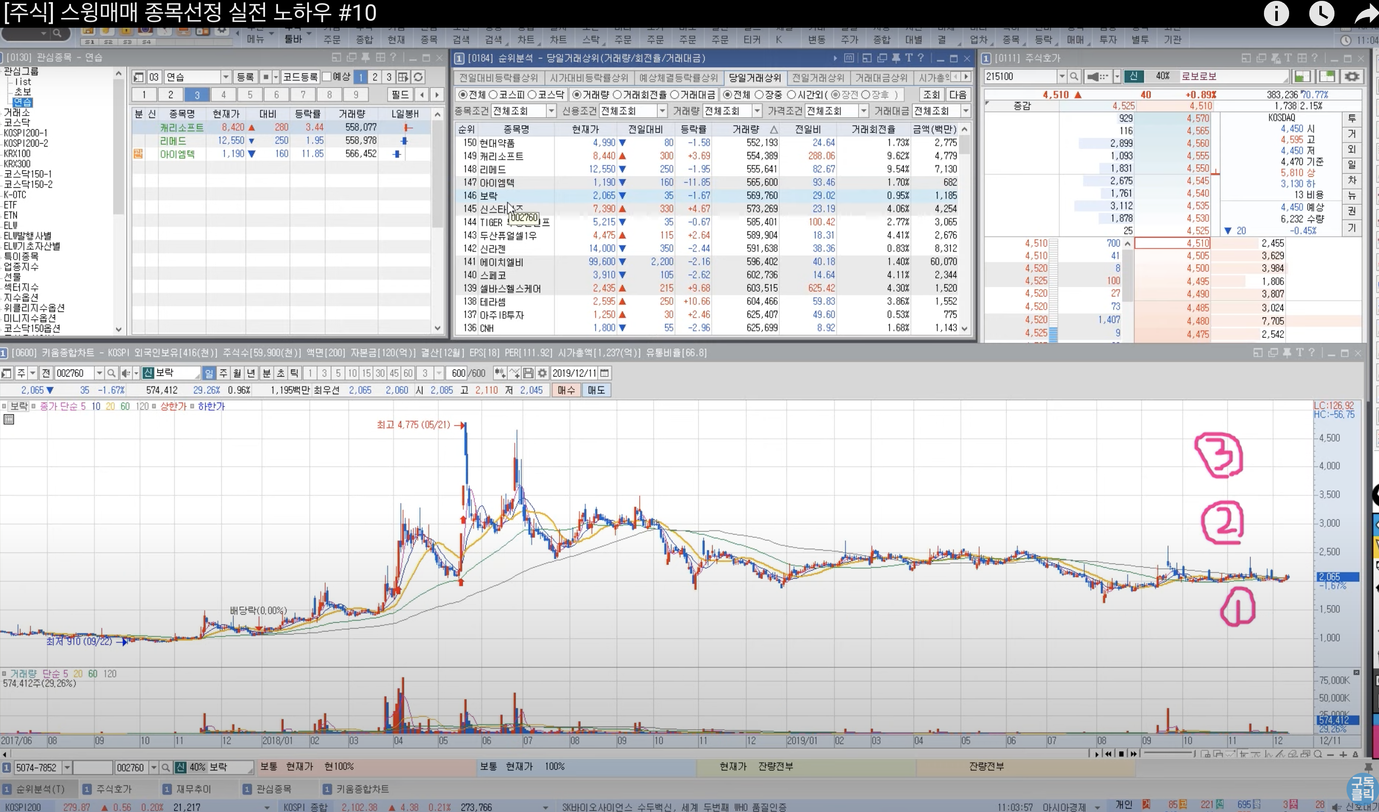Select 거래대금 ranking radio button
The height and width of the screenshot is (812, 1379).
coord(675,94)
